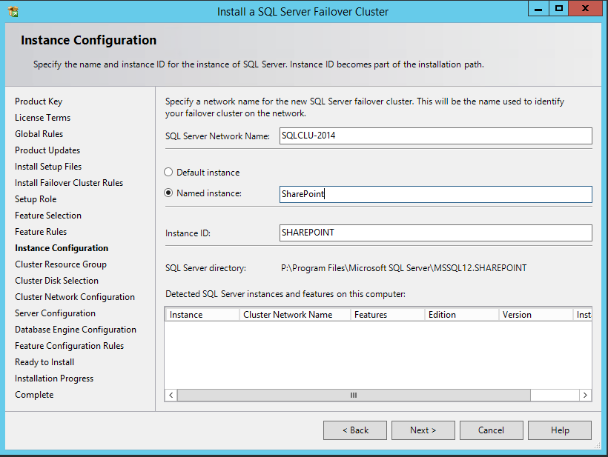
Task: Select the Ready to Install step
Action: pos(44,361)
